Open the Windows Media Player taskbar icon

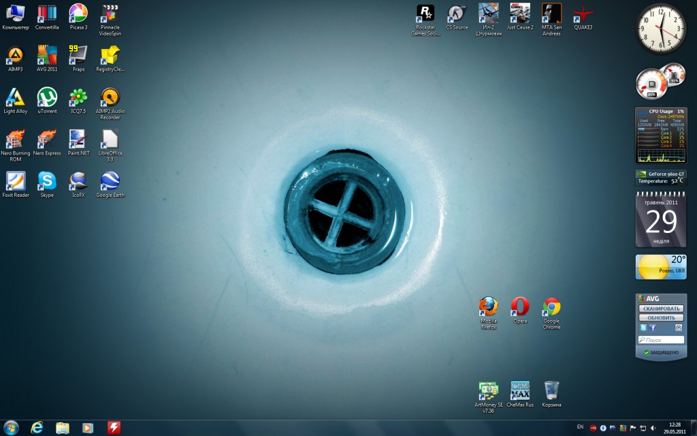tap(88, 428)
